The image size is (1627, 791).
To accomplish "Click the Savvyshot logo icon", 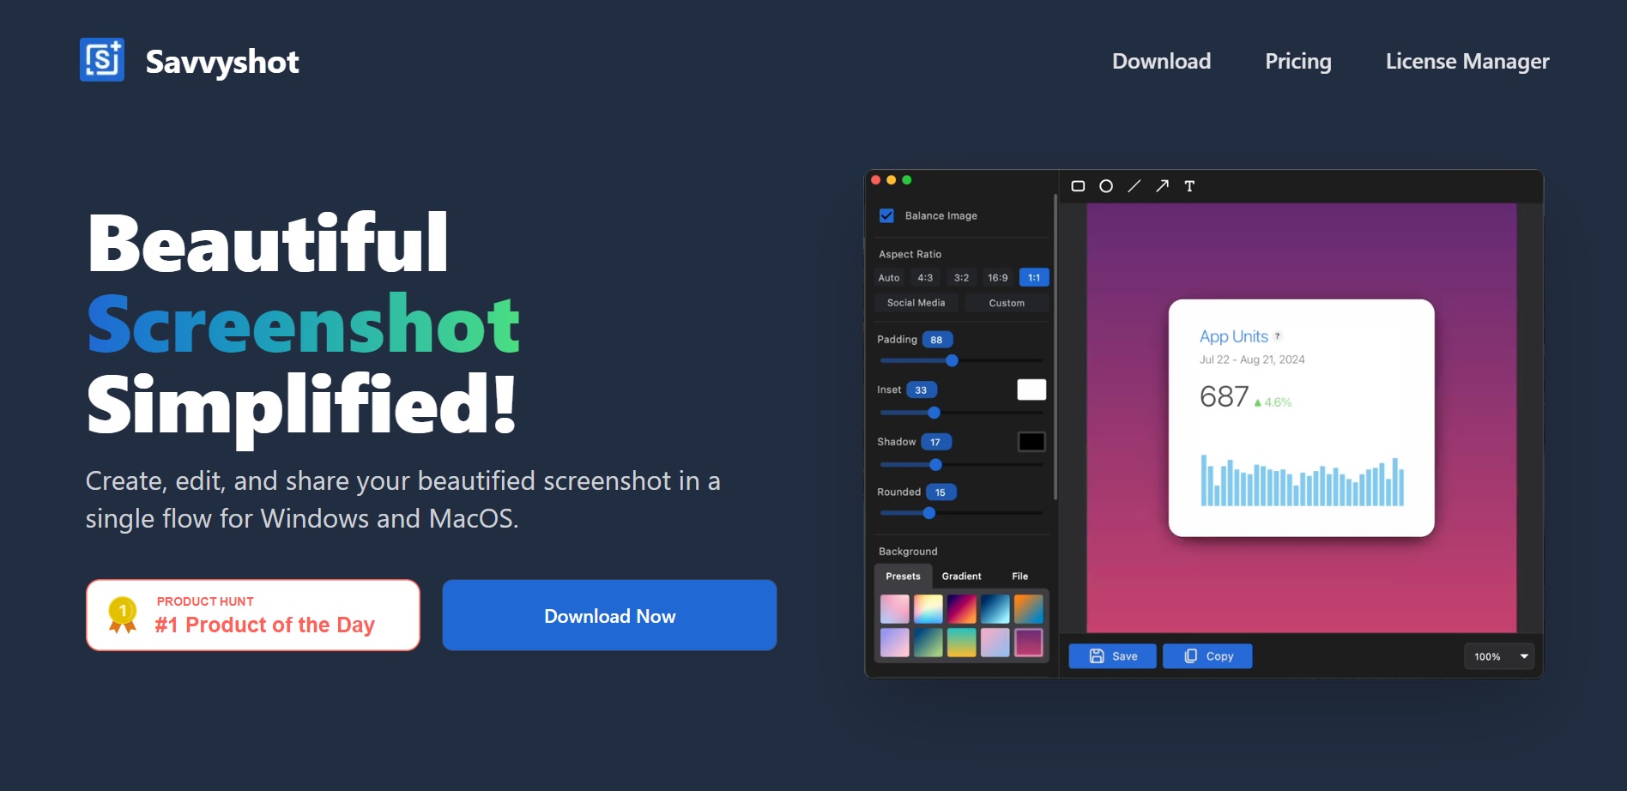I will click(x=102, y=60).
